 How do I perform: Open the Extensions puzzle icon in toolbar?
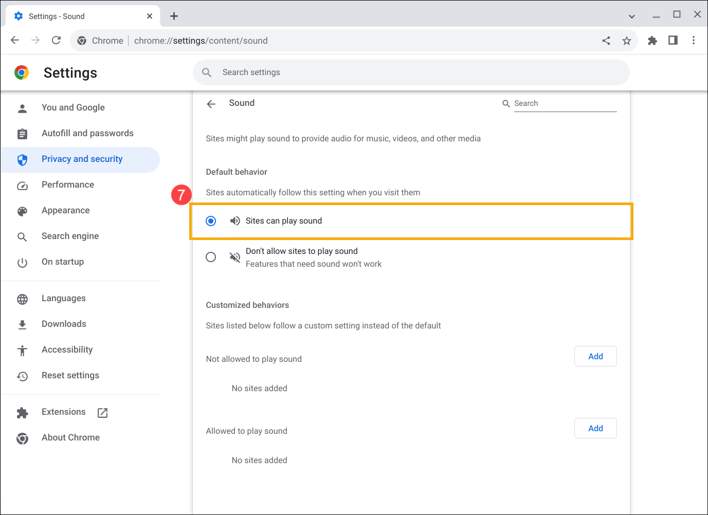tap(652, 41)
